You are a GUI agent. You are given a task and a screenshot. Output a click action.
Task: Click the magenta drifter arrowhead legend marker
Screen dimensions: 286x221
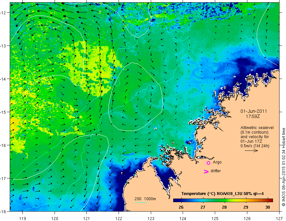(x=206, y=171)
